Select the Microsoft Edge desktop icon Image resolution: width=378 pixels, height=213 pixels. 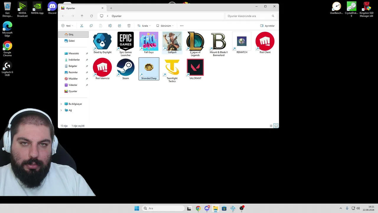pyautogui.click(x=7, y=29)
